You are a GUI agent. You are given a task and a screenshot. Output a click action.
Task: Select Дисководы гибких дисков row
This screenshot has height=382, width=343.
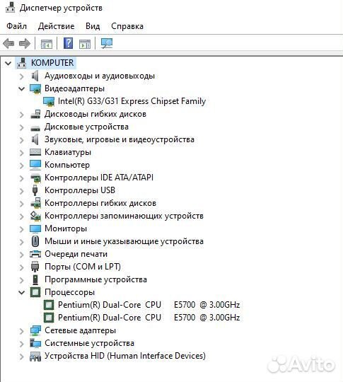[x=95, y=114]
